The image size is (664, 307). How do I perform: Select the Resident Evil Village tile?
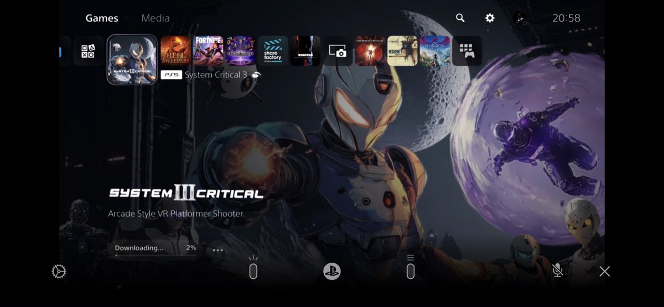402,51
